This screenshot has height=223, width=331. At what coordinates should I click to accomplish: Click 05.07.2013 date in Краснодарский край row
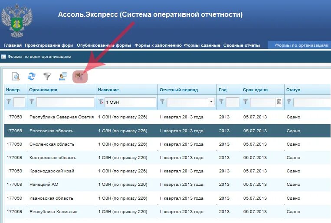pos(255,171)
